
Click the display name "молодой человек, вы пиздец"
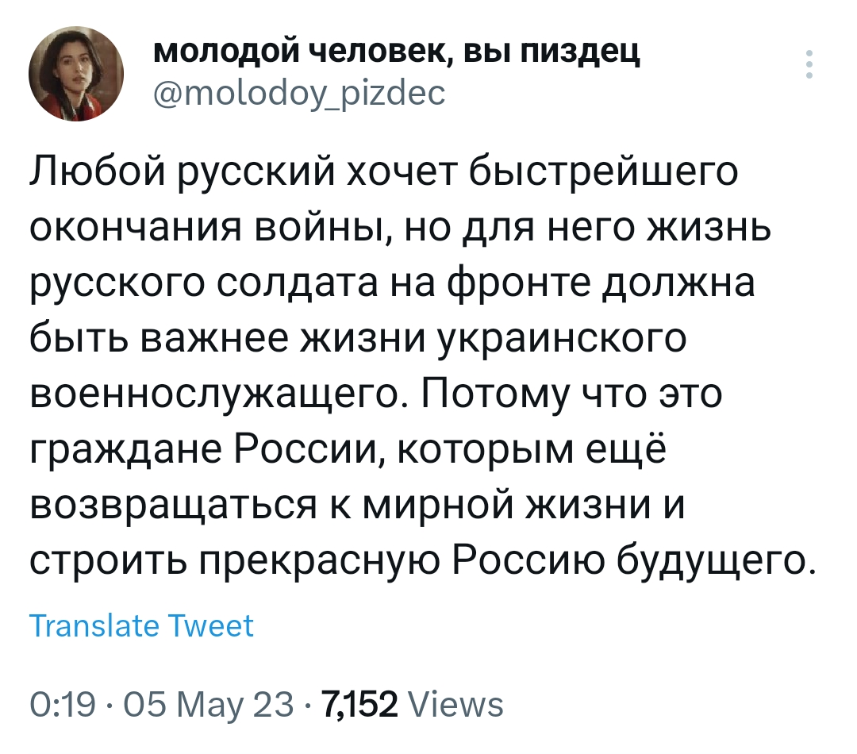point(396,53)
